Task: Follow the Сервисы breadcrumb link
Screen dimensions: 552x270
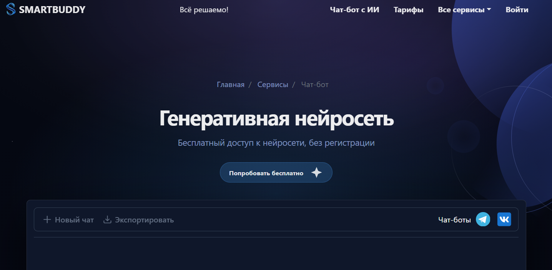Action: click(x=273, y=84)
